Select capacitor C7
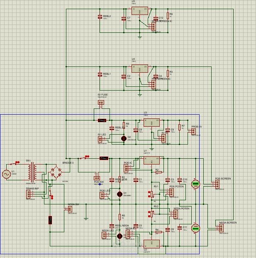This screenshot has width=256, height=258. (x=124, y=19)
